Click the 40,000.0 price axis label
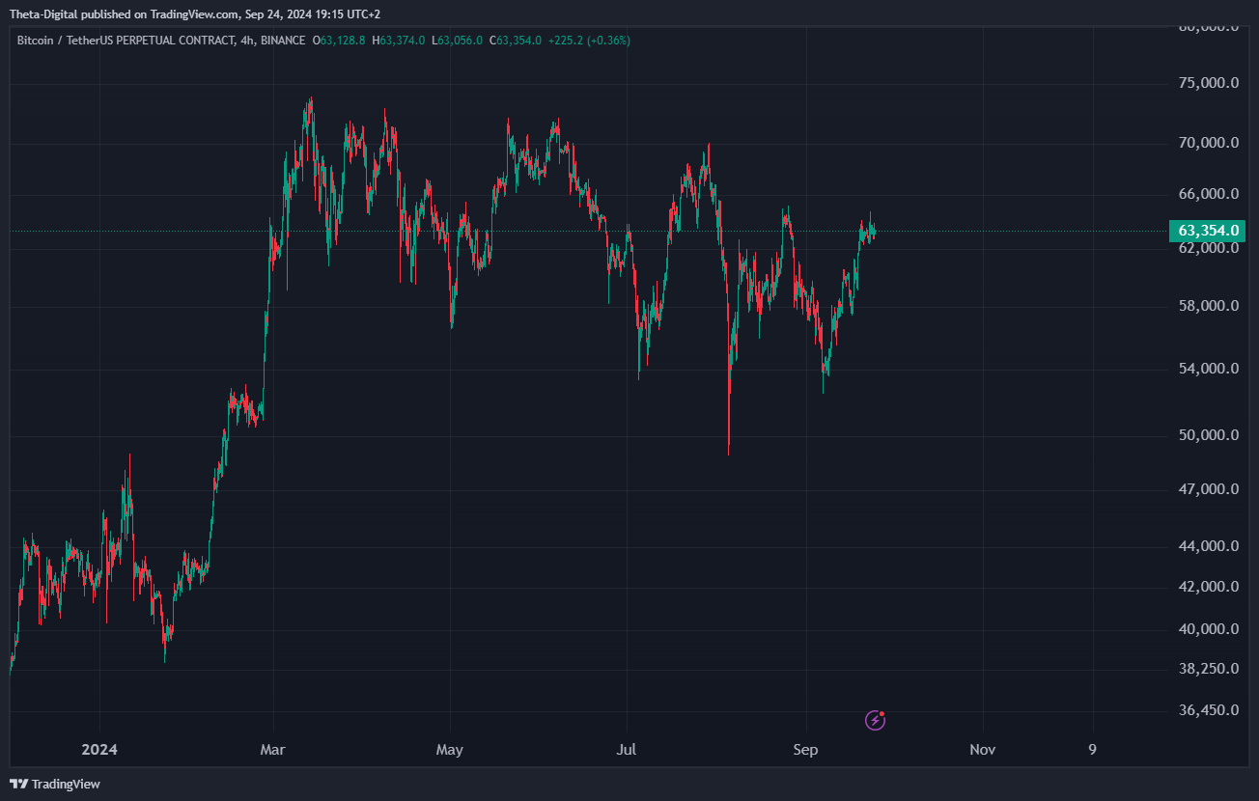 point(1209,629)
